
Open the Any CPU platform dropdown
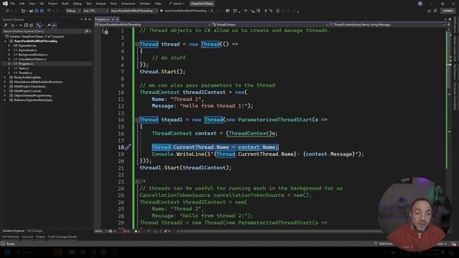[95, 11]
